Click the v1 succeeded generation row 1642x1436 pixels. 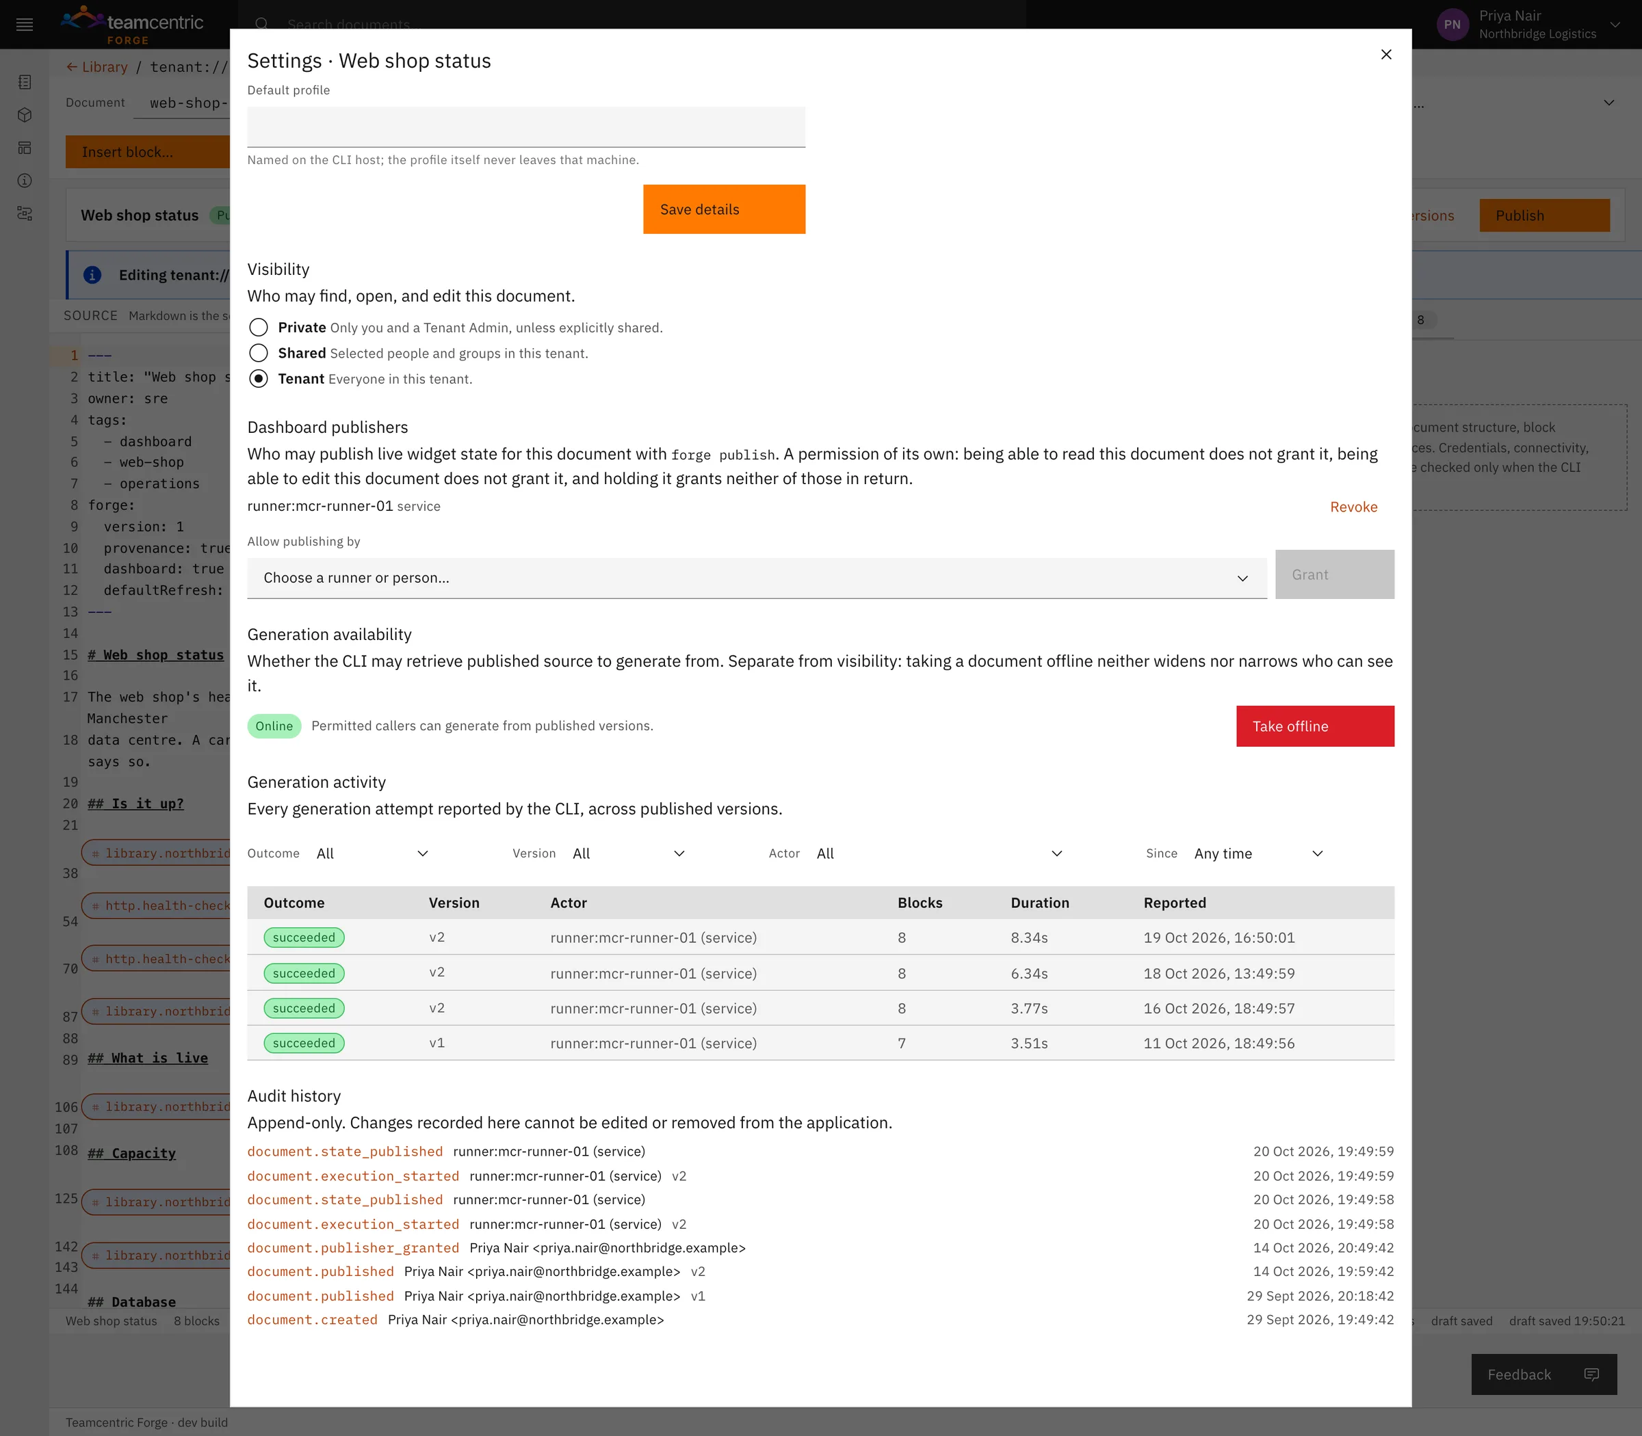tap(820, 1043)
